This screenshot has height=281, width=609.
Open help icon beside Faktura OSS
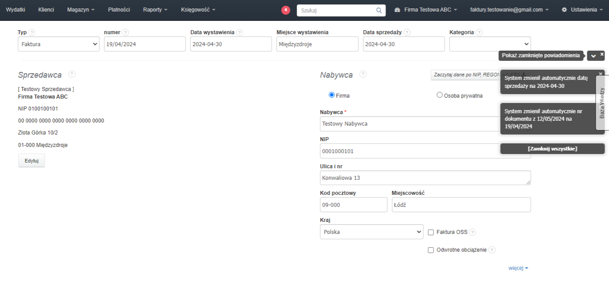pyautogui.click(x=473, y=232)
